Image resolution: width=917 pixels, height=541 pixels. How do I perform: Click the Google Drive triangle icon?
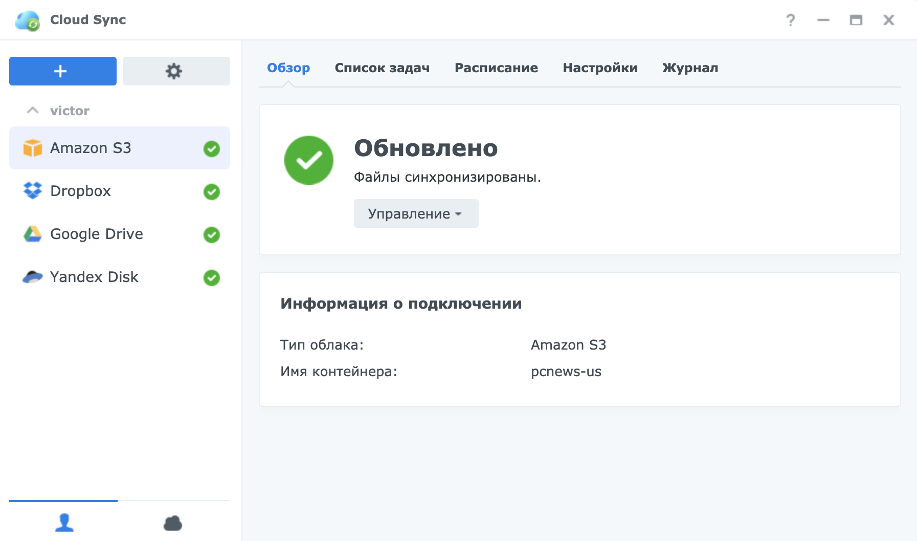tap(33, 234)
